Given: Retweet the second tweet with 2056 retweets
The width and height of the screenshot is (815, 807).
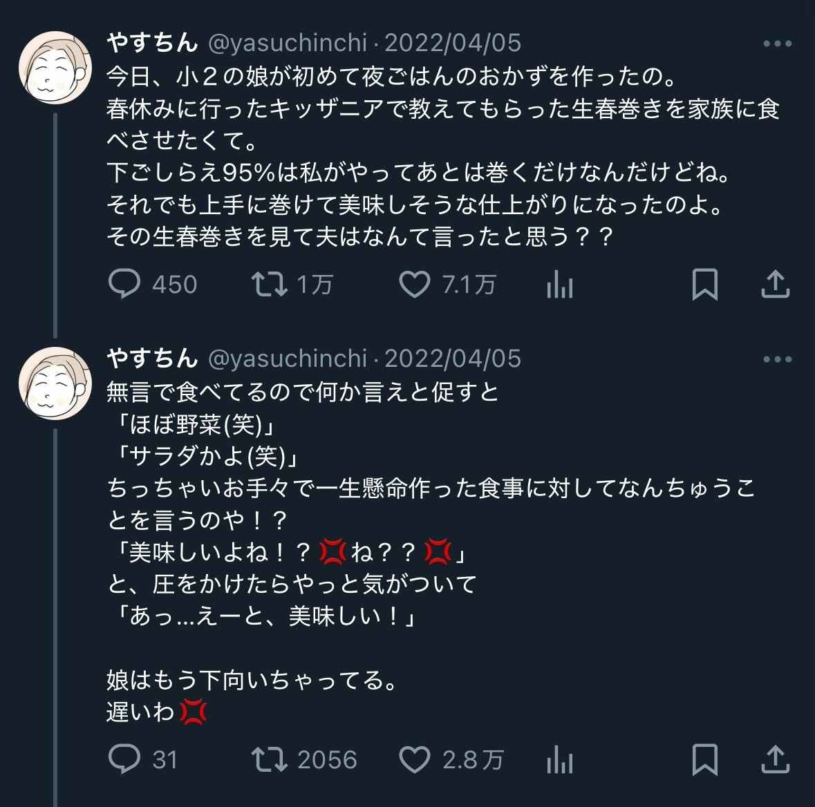Looking at the screenshot, I should [x=270, y=759].
